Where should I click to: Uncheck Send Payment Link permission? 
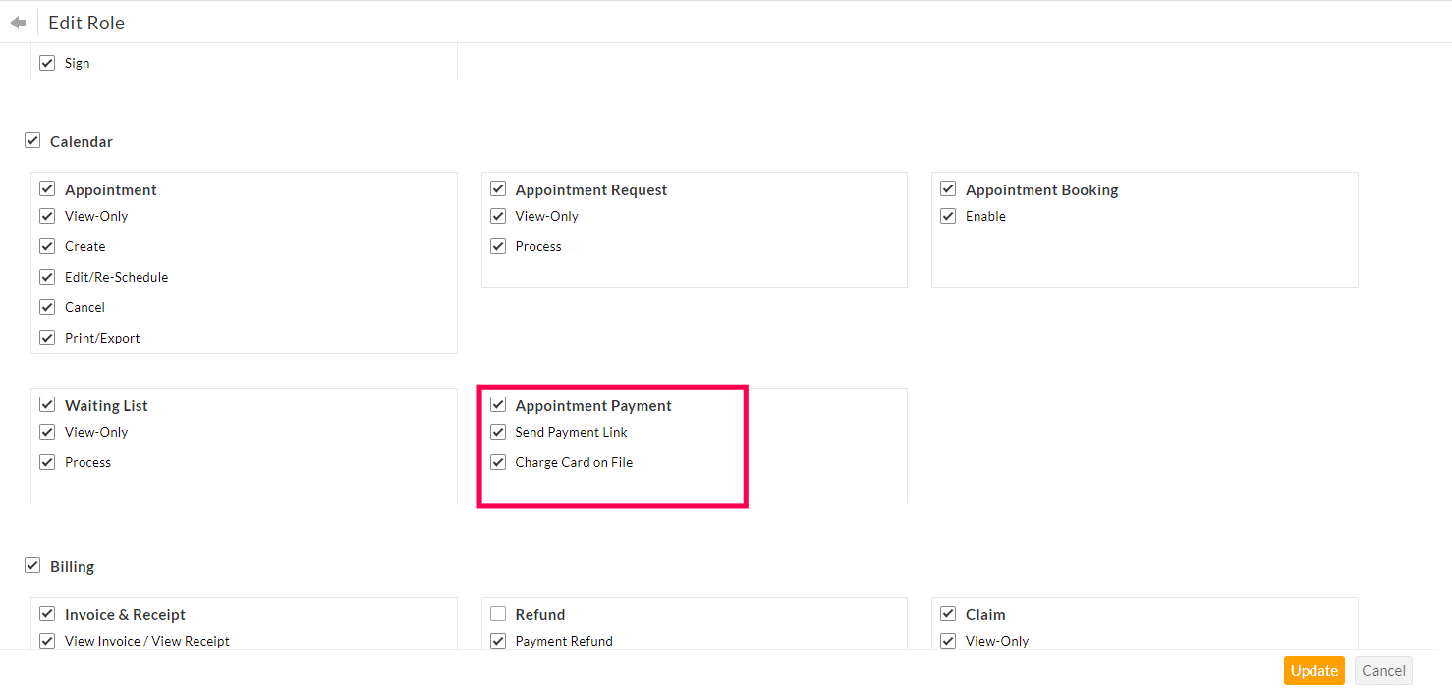coord(498,432)
